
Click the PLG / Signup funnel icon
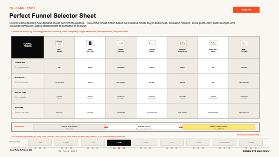[x=59, y=43]
